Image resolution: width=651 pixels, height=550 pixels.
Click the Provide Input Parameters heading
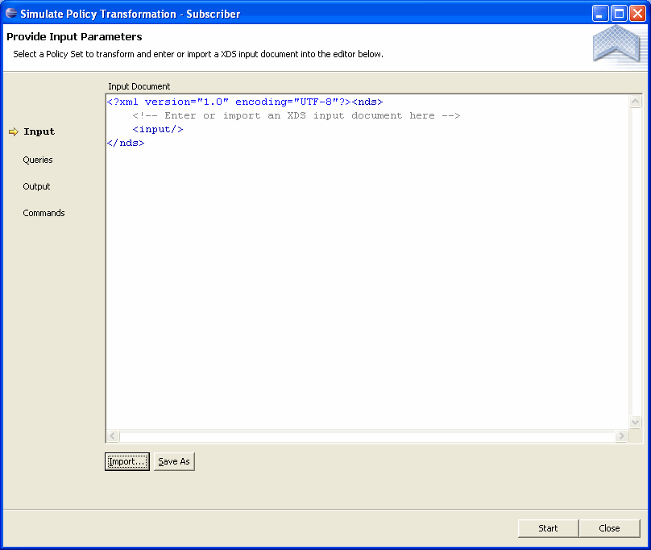coord(74,36)
